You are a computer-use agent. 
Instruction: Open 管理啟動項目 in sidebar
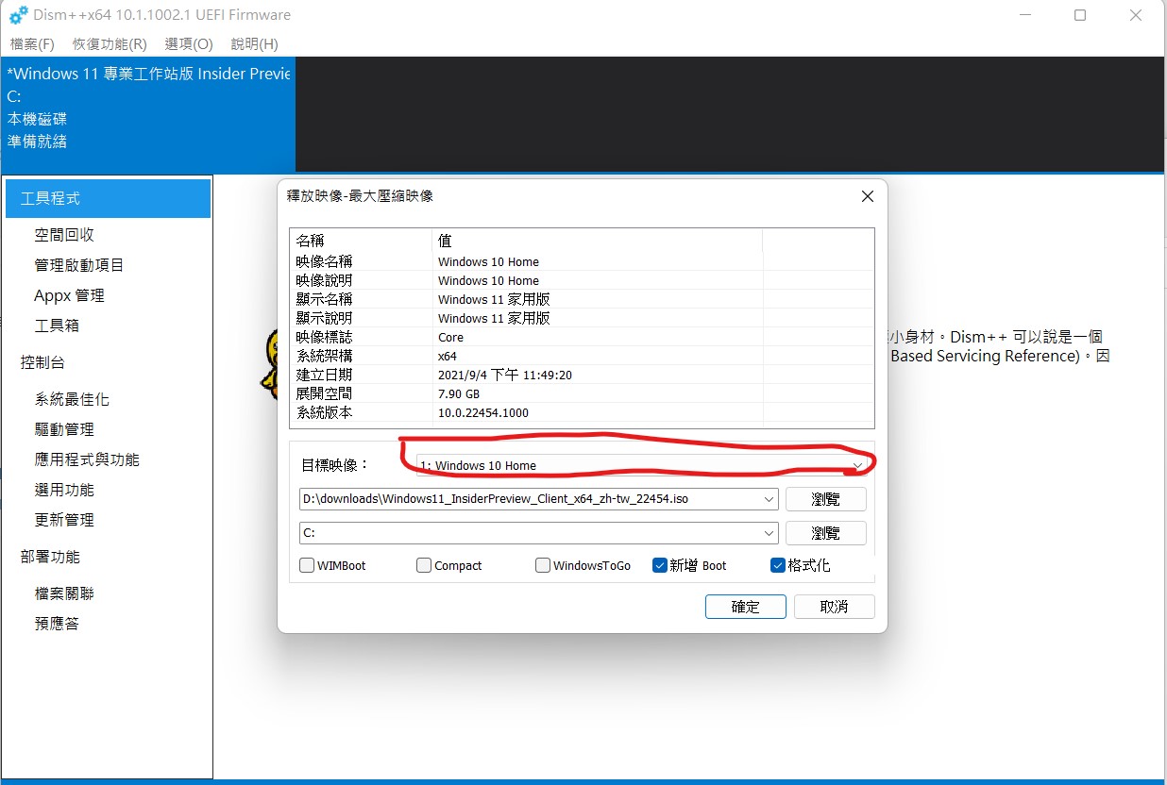[x=79, y=265]
